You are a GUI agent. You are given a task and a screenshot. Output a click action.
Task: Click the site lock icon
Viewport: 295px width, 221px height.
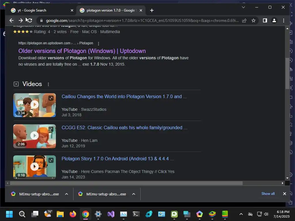41,20
